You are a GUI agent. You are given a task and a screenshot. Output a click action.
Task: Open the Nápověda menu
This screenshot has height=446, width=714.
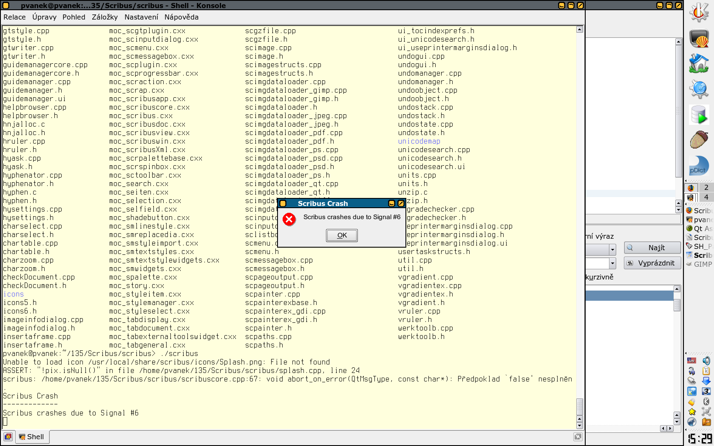point(181,17)
